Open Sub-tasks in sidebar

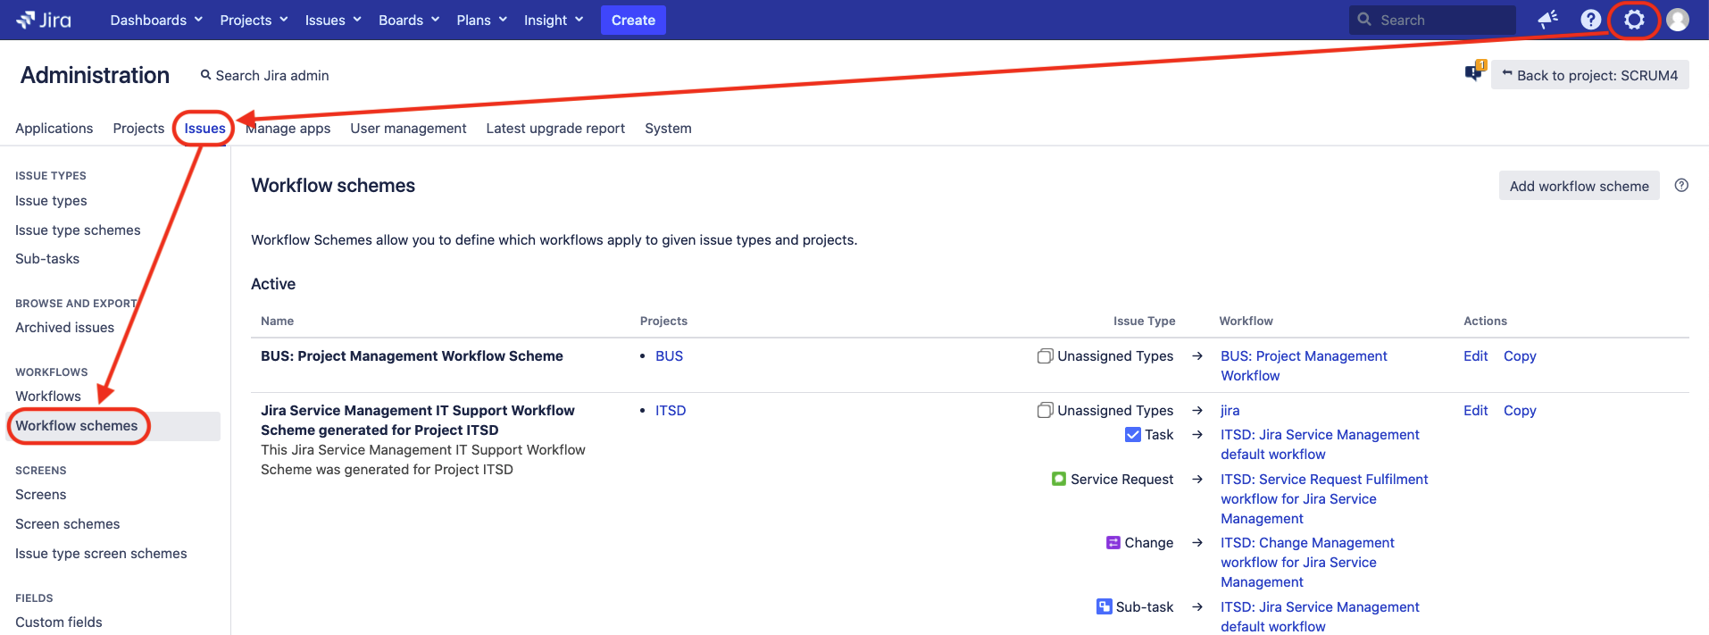(x=47, y=259)
